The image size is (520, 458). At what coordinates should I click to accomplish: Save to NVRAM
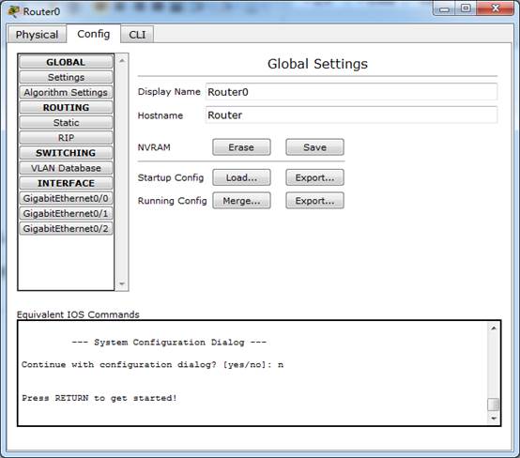coord(314,147)
